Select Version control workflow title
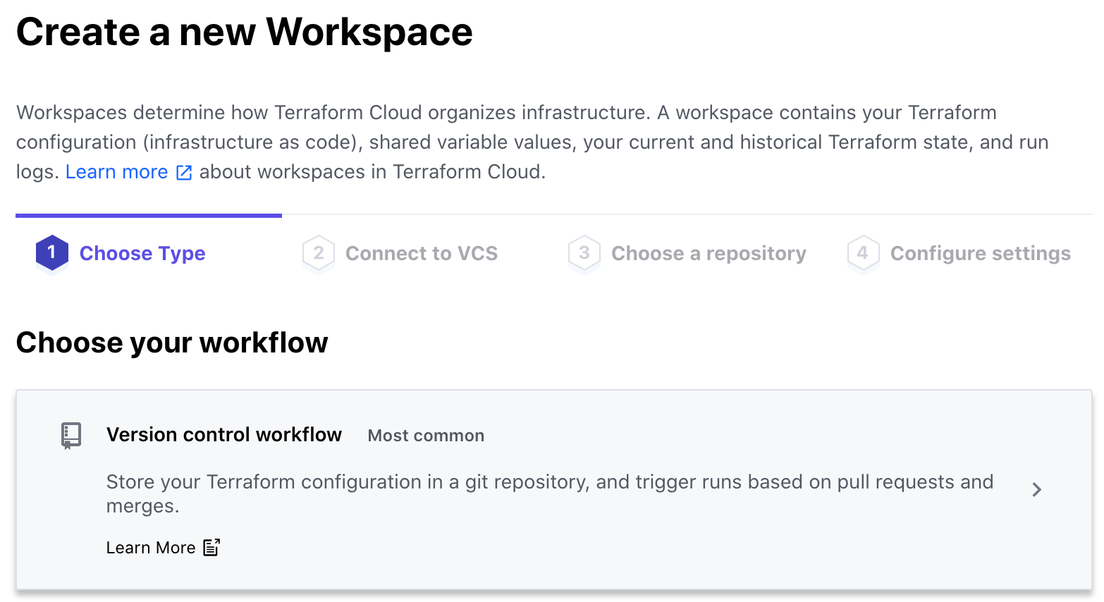This screenshot has width=1104, height=602. click(x=224, y=434)
